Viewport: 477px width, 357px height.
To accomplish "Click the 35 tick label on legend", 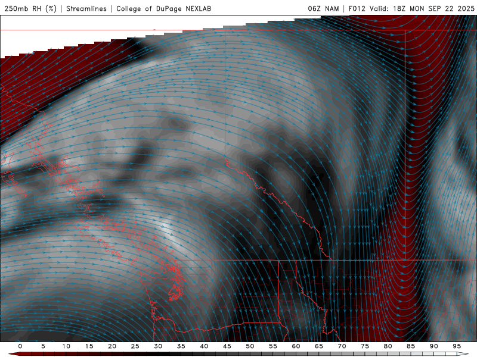I will (181, 346).
